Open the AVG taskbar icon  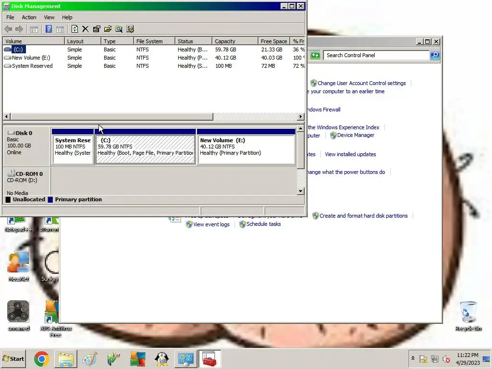138,359
